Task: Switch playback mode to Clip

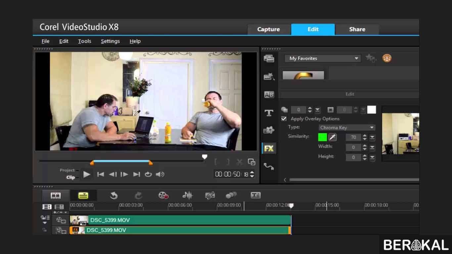Action: coord(70,177)
